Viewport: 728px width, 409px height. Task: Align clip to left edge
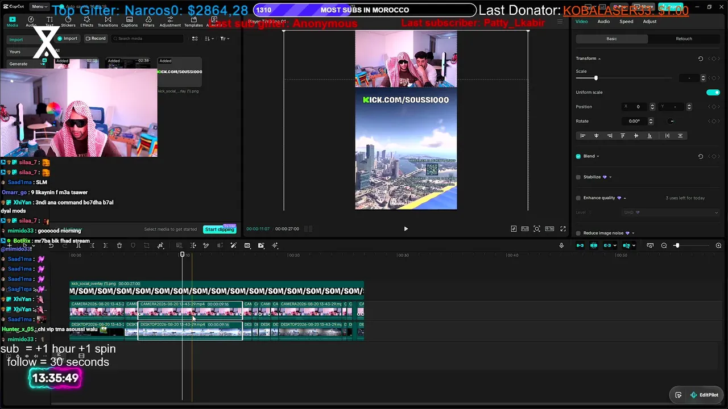[x=582, y=136]
